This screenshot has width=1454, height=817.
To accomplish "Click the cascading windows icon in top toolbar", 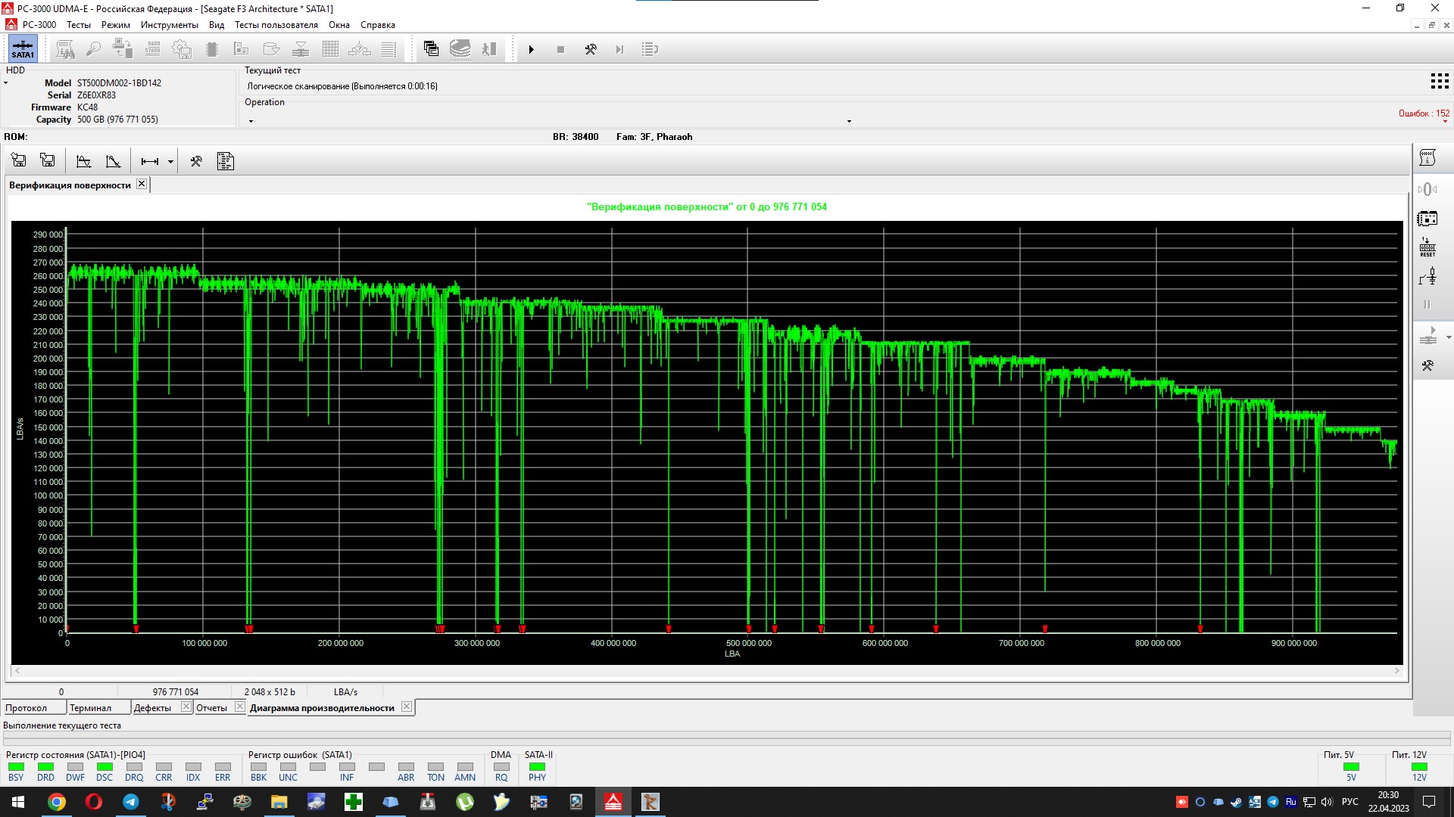I will pos(431,49).
